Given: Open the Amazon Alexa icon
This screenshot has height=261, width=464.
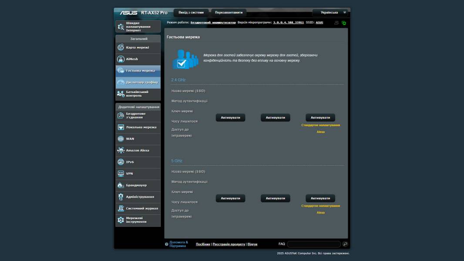Looking at the screenshot, I should [x=121, y=151].
